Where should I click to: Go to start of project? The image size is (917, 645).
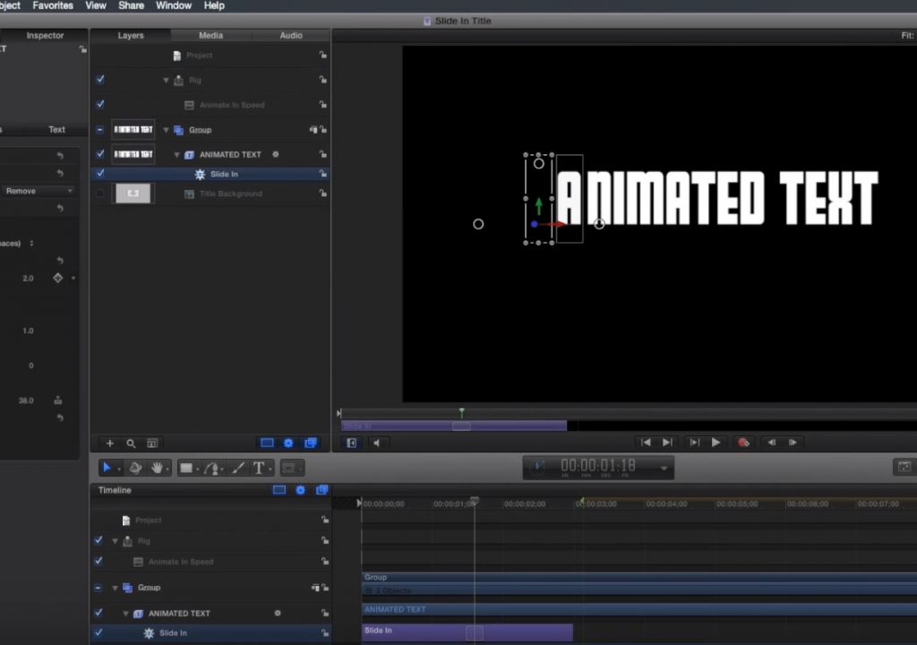[645, 443]
